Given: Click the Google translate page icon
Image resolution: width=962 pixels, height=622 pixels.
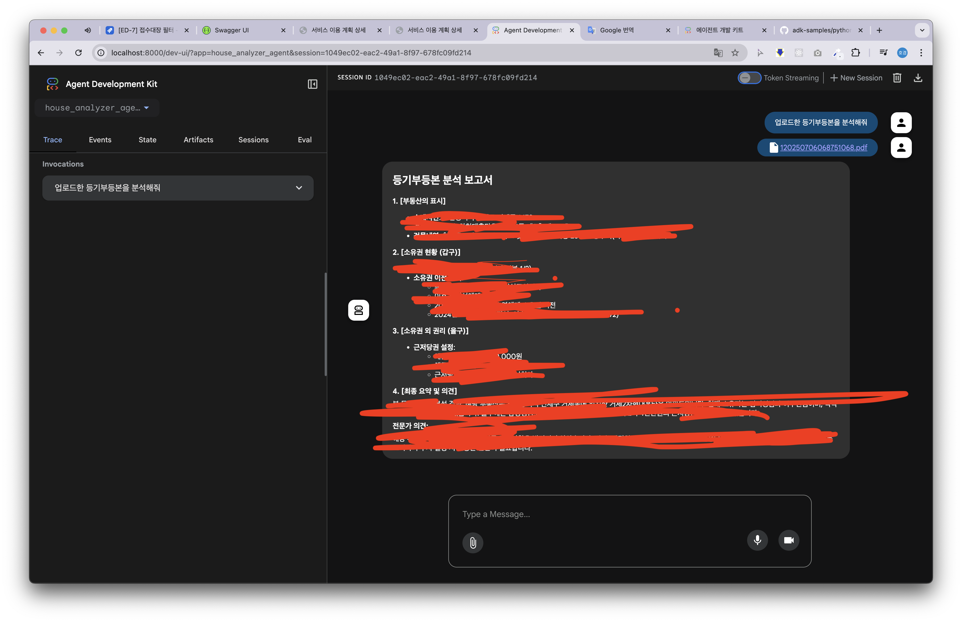Looking at the screenshot, I should (x=718, y=53).
